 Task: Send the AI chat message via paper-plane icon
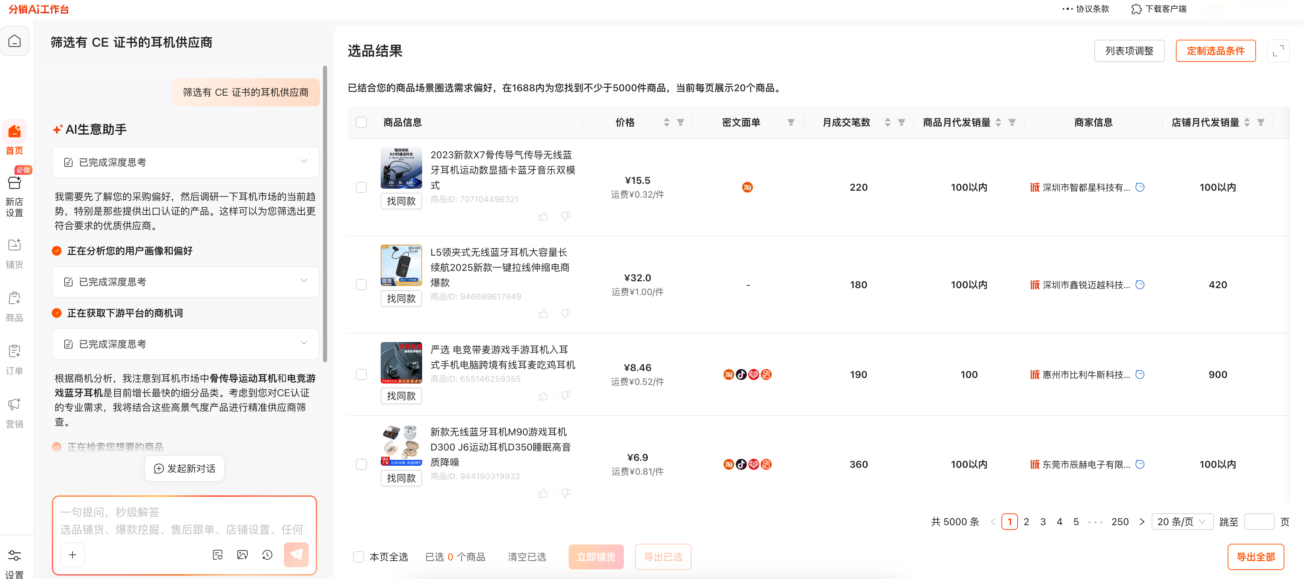point(296,554)
